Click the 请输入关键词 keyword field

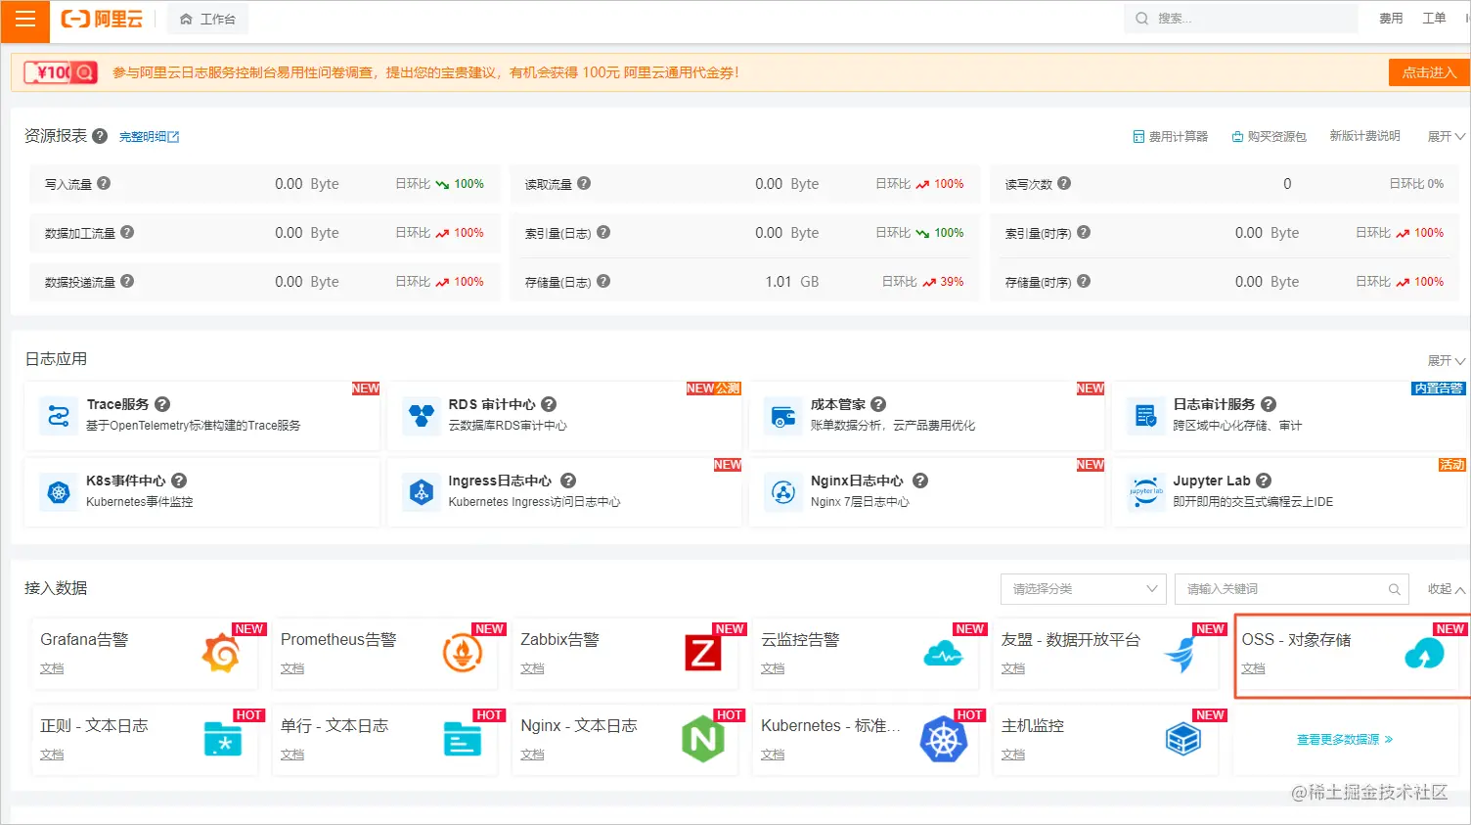1292,589
